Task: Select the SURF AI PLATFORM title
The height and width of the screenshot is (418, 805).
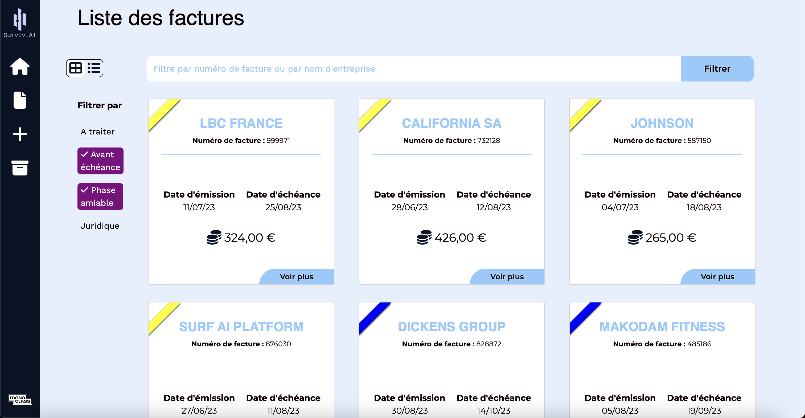Action: [241, 327]
